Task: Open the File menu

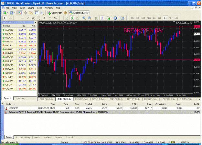Action: tap(7, 8)
